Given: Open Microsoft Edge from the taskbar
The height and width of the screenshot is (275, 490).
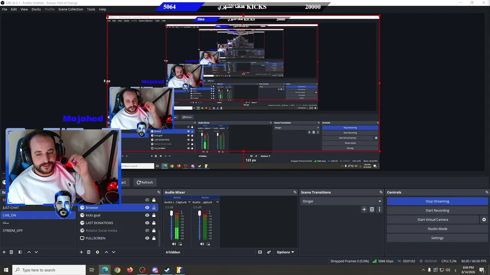Looking at the screenshot, I should click(x=105, y=270).
